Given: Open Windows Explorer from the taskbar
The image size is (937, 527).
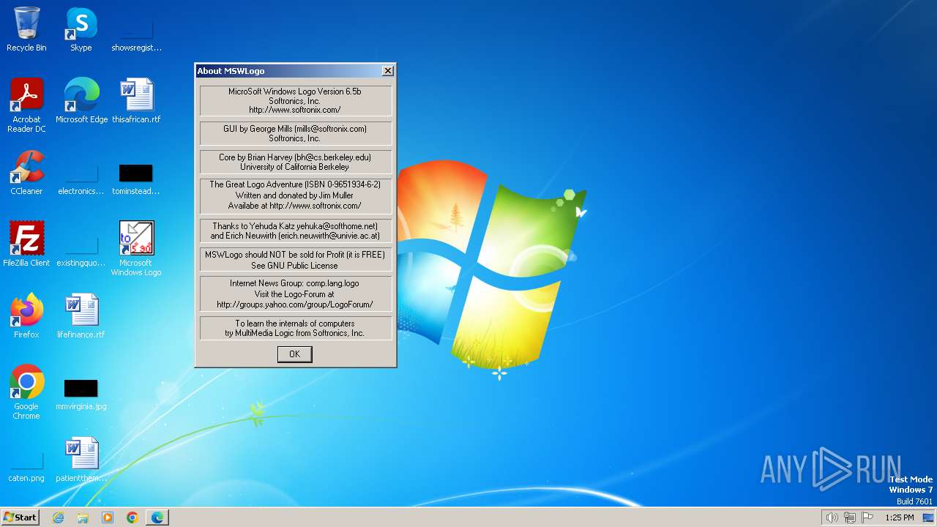Looking at the screenshot, I should point(83,517).
